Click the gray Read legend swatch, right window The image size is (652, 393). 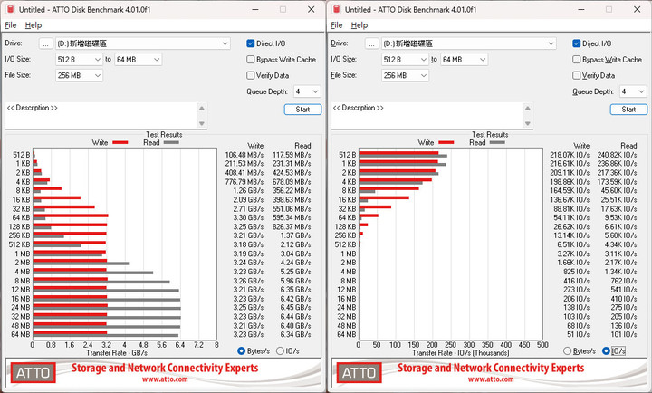pyautogui.click(x=497, y=143)
